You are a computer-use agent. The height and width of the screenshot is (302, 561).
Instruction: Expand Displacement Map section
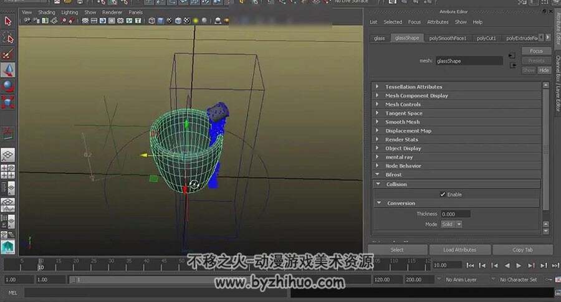coord(456,131)
